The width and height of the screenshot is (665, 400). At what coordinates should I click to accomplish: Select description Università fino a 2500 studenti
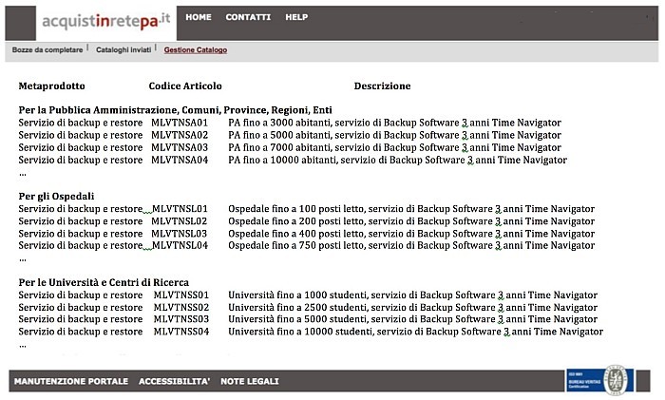click(x=413, y=308)
